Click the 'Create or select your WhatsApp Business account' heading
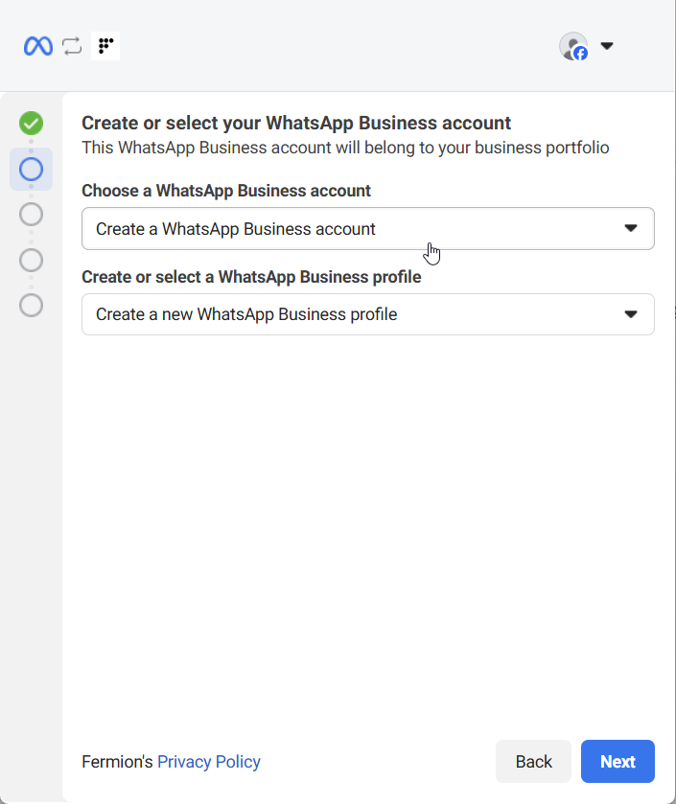Viewport: 676px width, 804px height. [296, 123]
